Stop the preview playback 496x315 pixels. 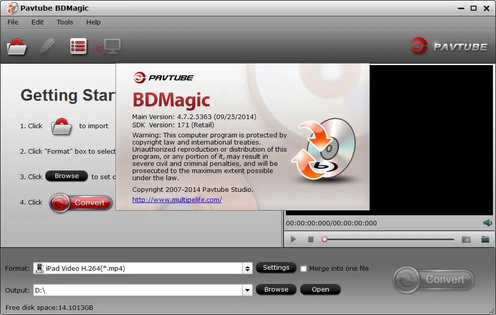point(311,239)
